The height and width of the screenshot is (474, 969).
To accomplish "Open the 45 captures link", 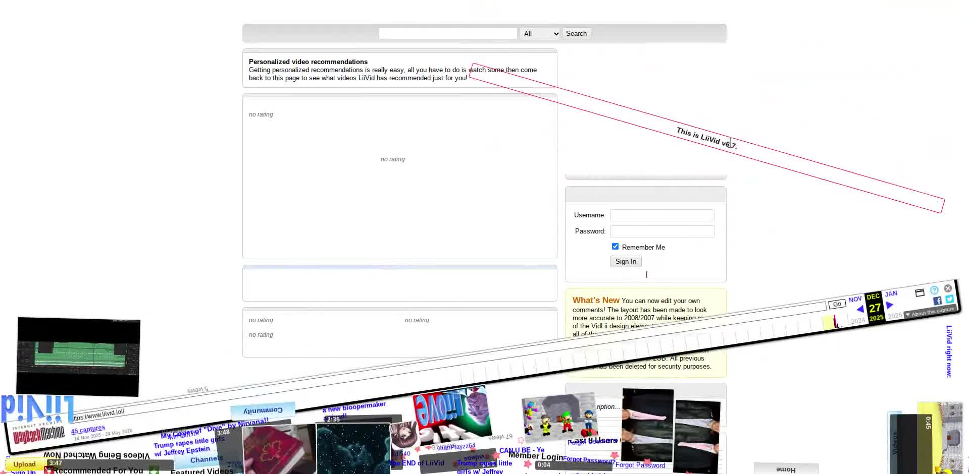I will [88, 430].
